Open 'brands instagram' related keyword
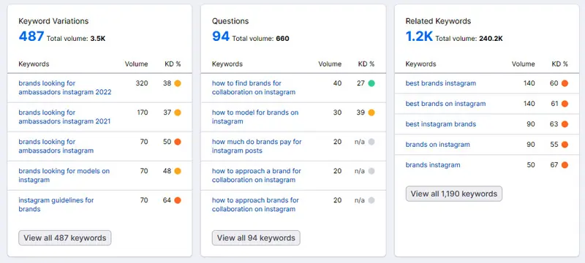 pyautogui.click(x=433, y=165)
